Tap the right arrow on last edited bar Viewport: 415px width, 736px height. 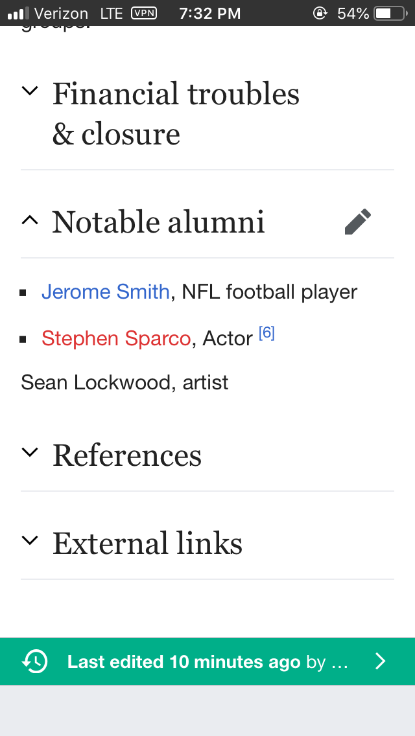[380, 661]
